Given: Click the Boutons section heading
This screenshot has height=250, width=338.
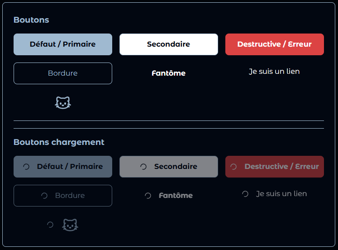Looking at the screenshot, I should pyautogui.click(x=31, y=20).
